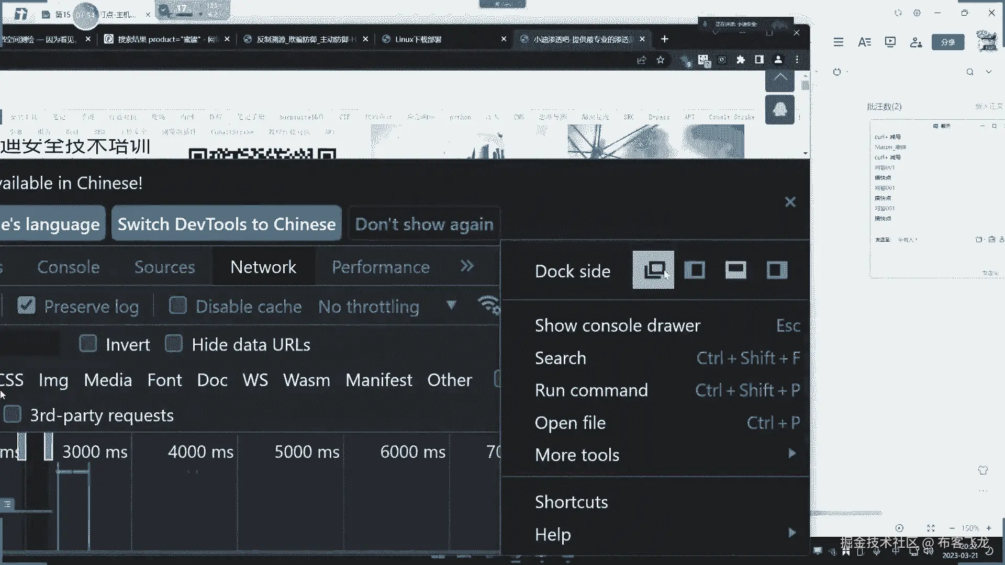Dock DevTools to the left side

(695, 270)
